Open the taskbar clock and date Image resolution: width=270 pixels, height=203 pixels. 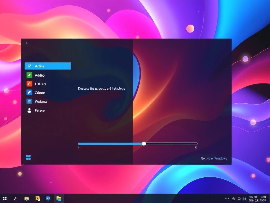[x=253, y=199]
